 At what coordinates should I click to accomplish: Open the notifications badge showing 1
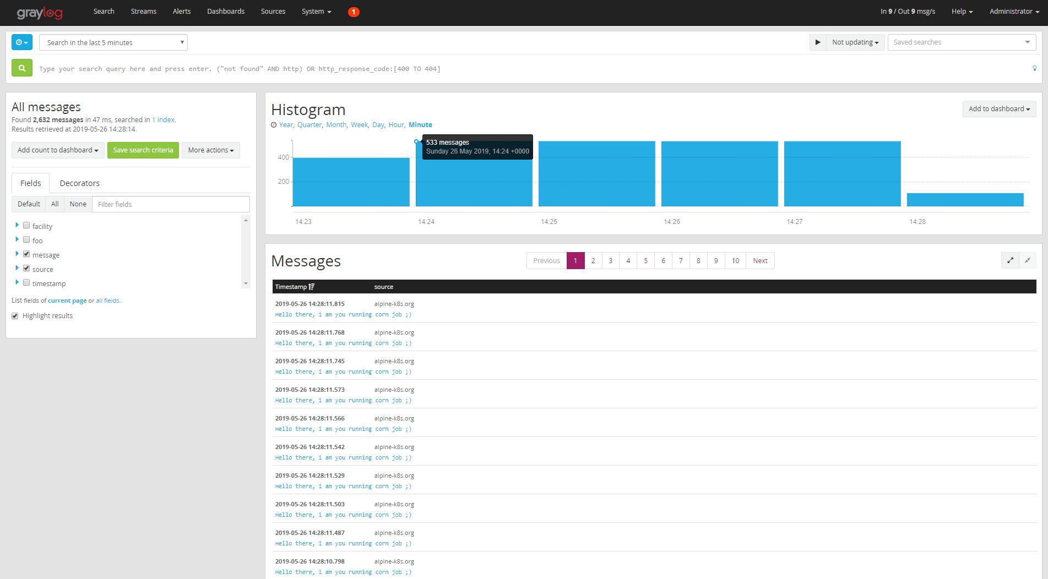(x=354, y=12)
